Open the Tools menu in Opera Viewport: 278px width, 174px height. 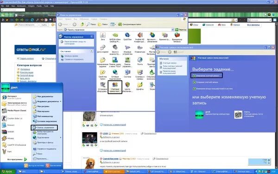tap(46, 6)
